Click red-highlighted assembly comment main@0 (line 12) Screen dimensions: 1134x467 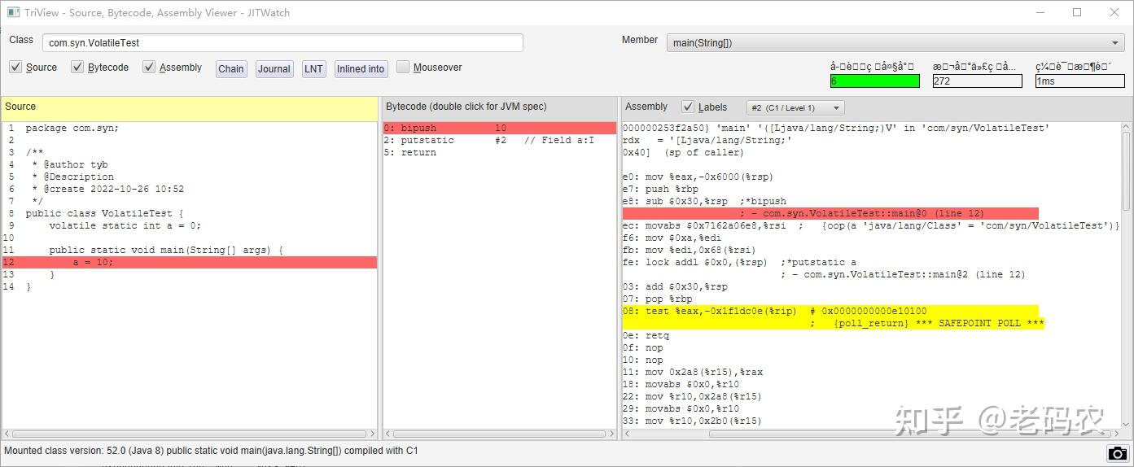(830, 213)
